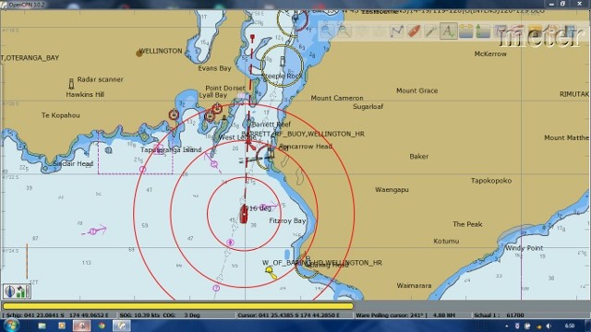Click the 'Fitzroy Bay' label
Screen dimensions: 591x332
(287, 220)
